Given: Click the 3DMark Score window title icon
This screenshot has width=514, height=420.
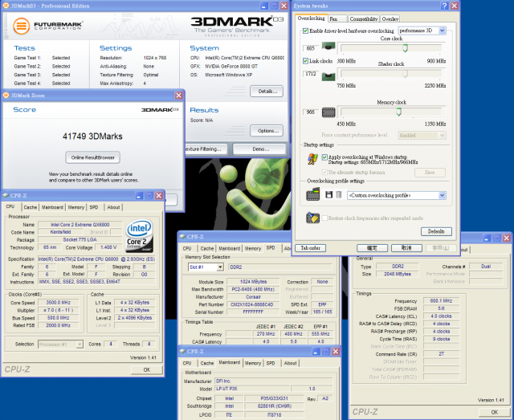Looking at the screenshot, I should click(x=6, y=95).
